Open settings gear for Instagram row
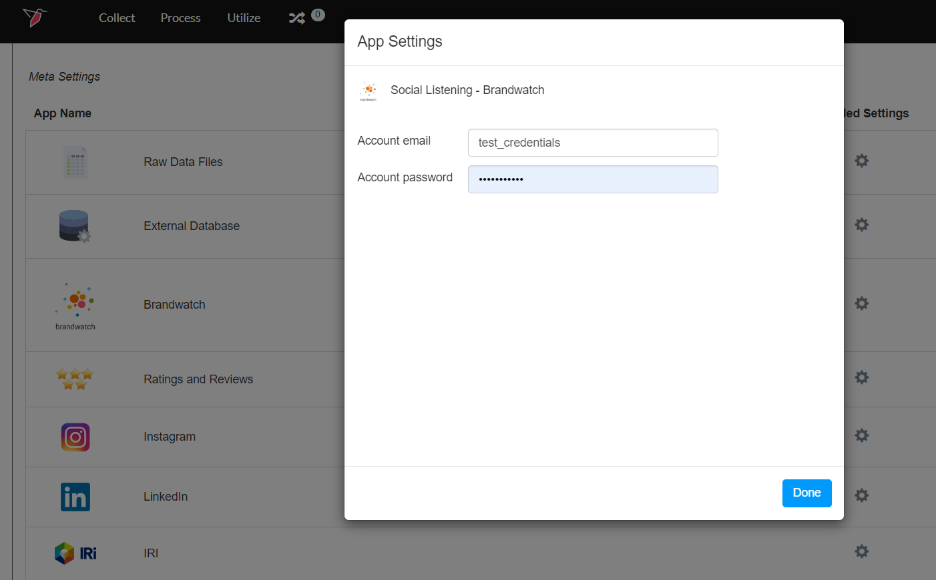936x580 pixels. [862, 435]
